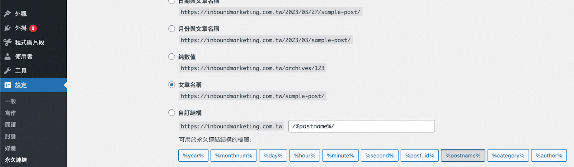Click the custom structure text field
The height and width of the screenshot is (167, 574).
pos(361,126)
